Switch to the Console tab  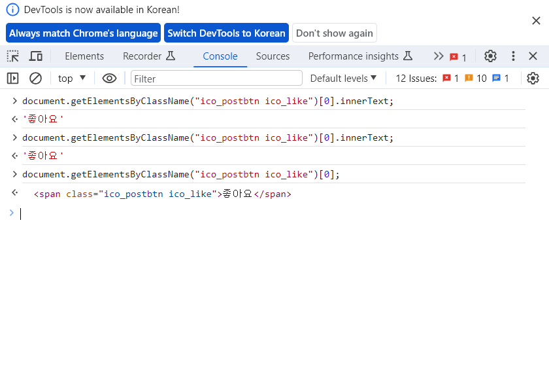[x=220, y=56]
